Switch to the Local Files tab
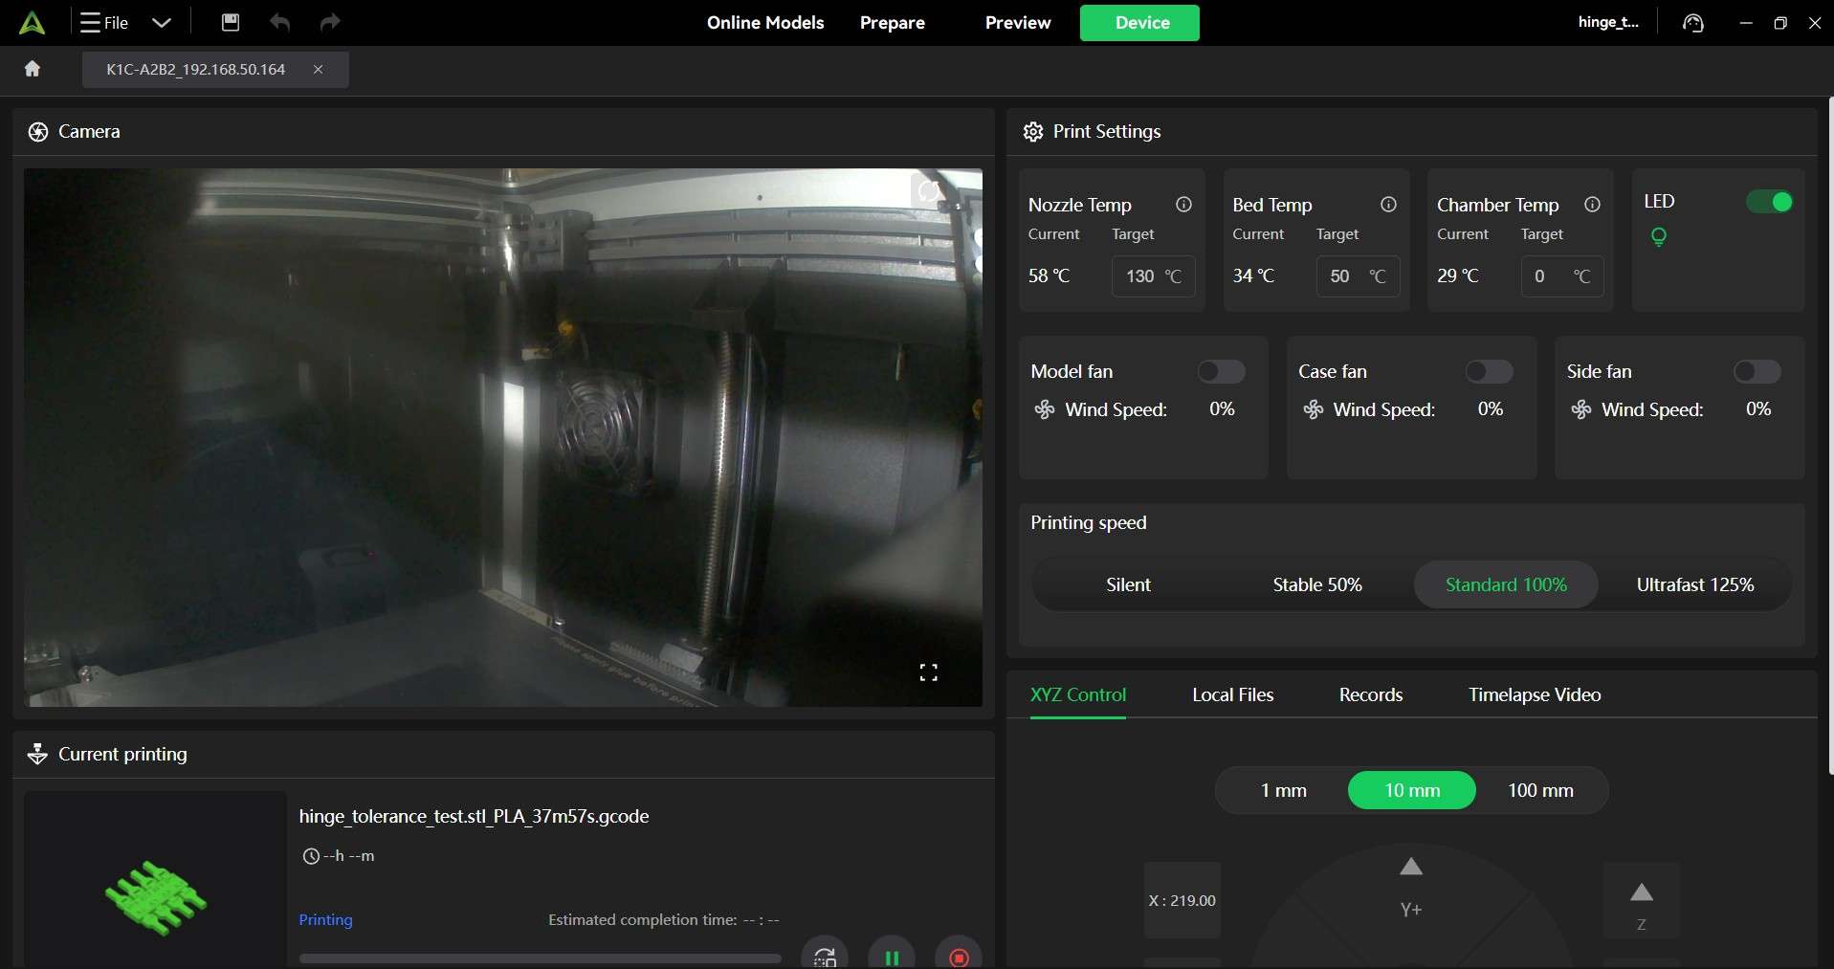 pyautogui.click(x=1232, y=695)
